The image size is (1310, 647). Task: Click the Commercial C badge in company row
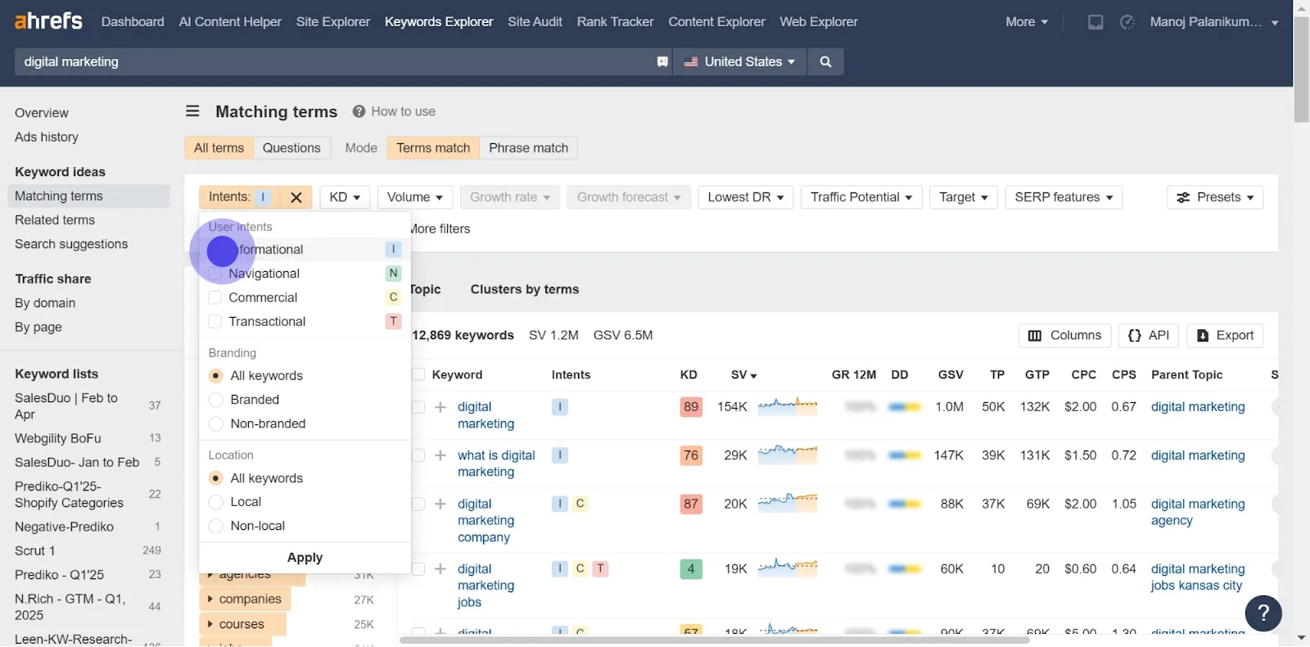click(580, 504)
